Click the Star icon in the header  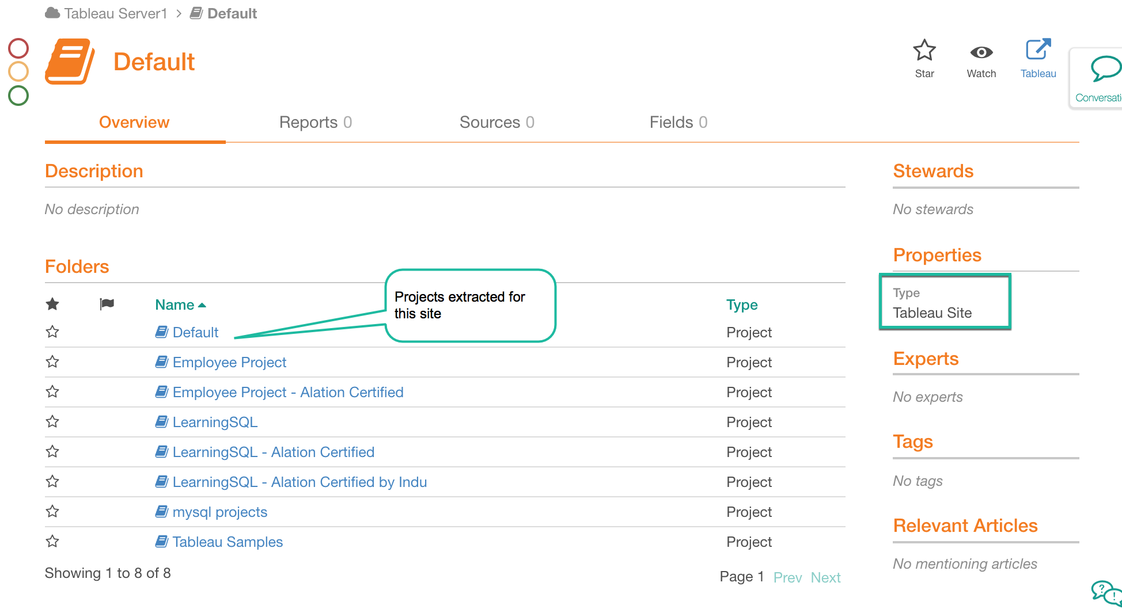(x=924, y=51)
